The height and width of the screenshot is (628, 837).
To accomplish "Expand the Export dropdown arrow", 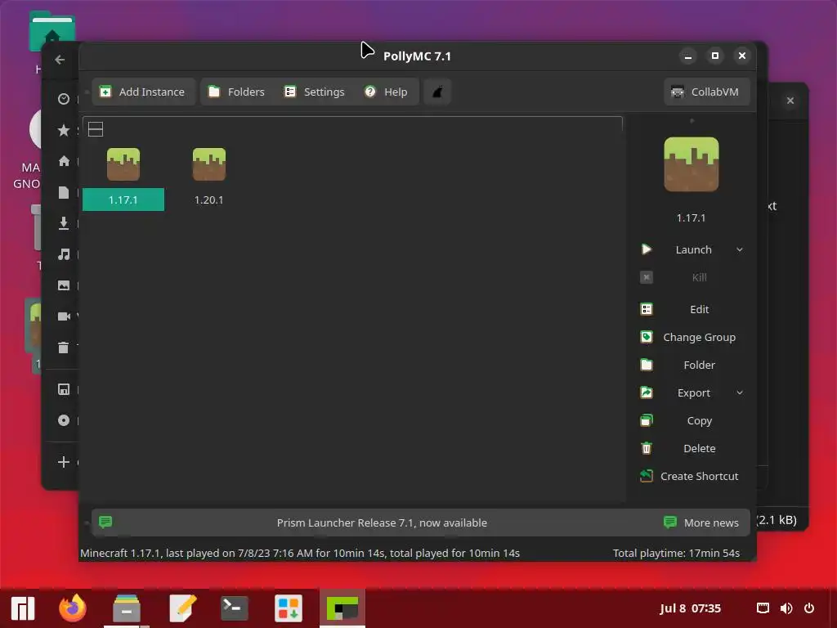I will point(739,393).
